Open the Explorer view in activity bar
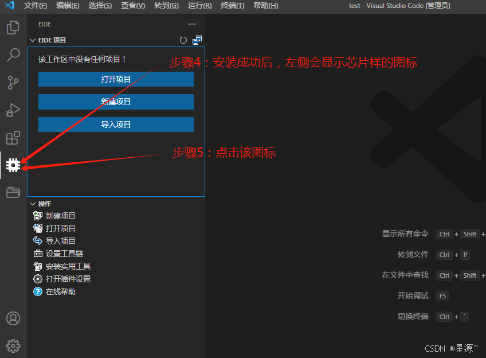The image size is (486, 358). (x=13, y=28)
